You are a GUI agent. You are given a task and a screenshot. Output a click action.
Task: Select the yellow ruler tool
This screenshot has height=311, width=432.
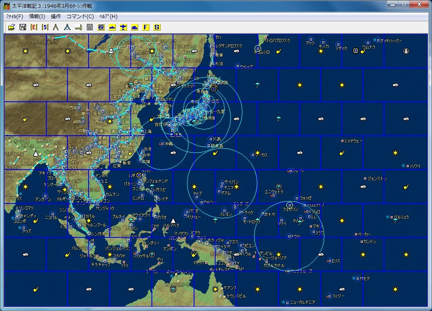[x=79, y=27]
